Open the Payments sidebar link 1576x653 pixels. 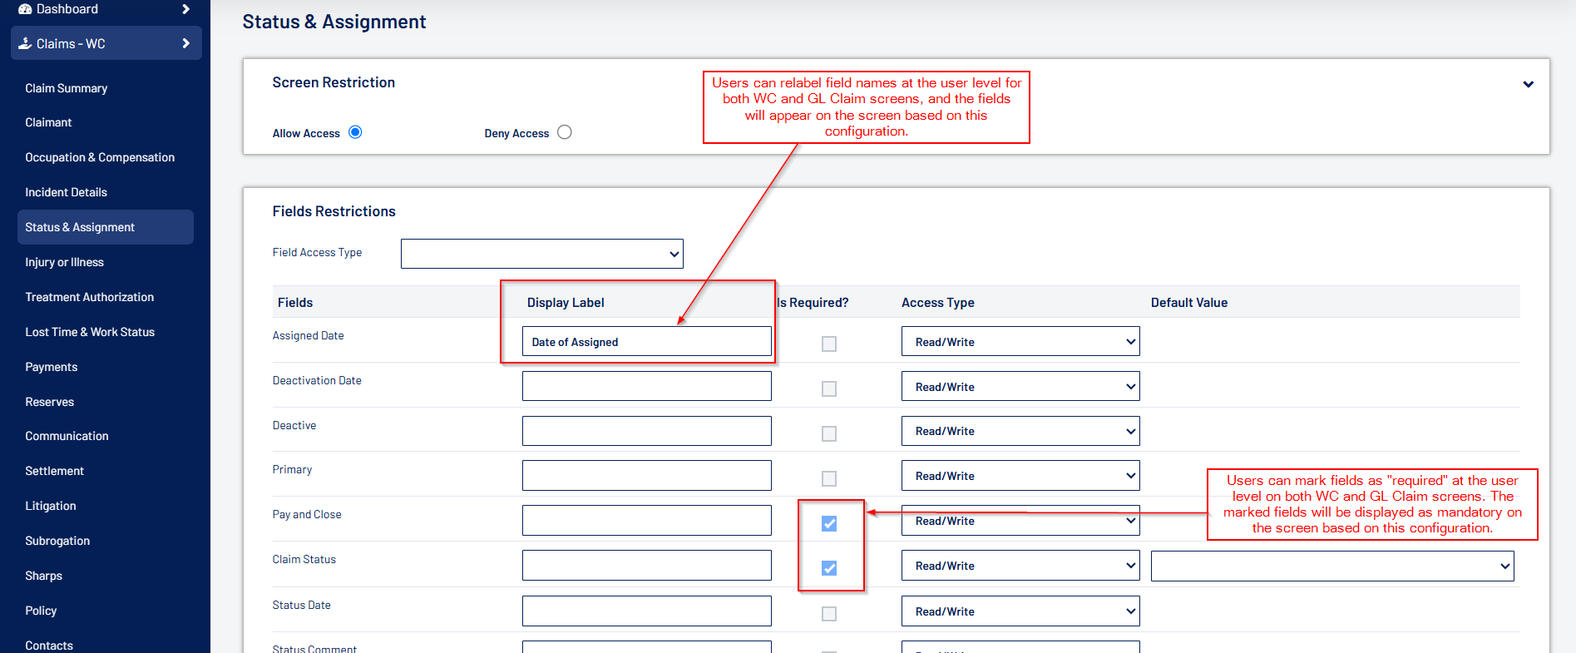tap(52, 367)
